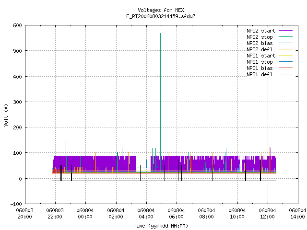307x230 pixels.
Task: Click the 'Time (yymmdd HH:MM)' x-axis title
Action: coord(161,226)
